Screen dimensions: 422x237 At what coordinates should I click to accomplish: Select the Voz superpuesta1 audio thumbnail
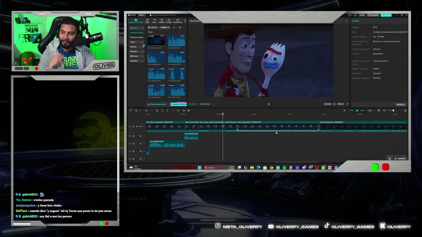(x=176, y=40)
